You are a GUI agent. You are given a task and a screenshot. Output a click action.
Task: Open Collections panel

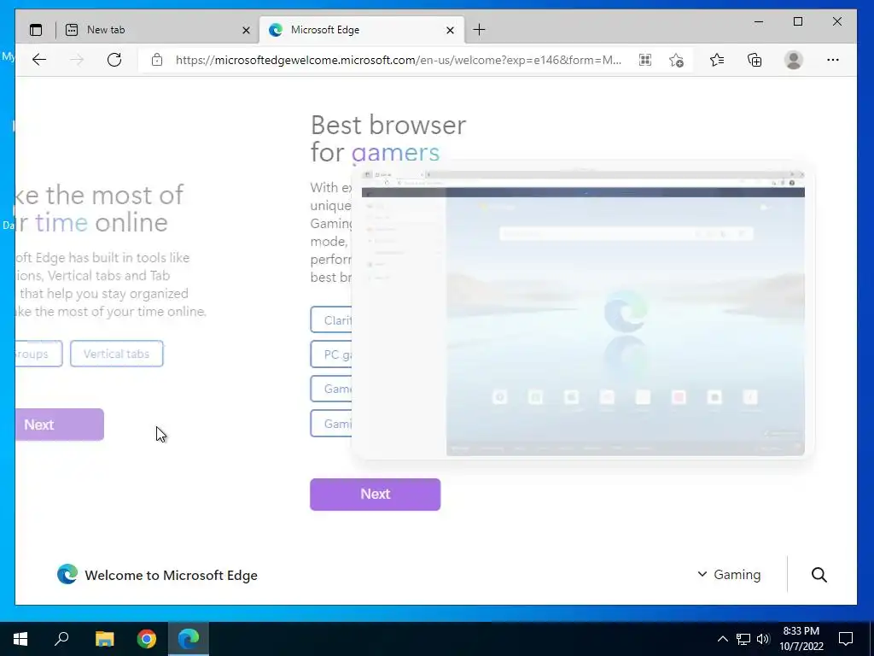(755, 60)
